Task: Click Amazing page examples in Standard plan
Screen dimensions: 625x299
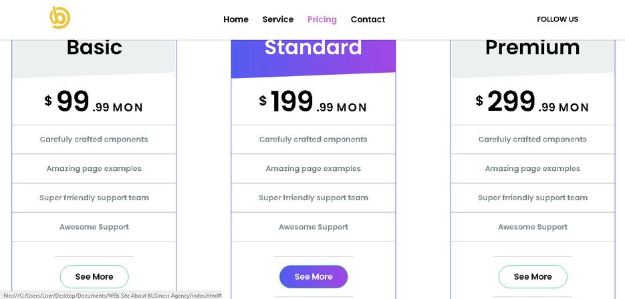Action: click(x=314, y=168)
